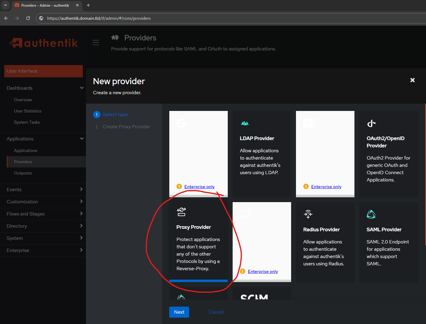Expand the Events section chevron
Image resolution: width=426 pixels, height=324 pixels.
click(x=81, y=189)
